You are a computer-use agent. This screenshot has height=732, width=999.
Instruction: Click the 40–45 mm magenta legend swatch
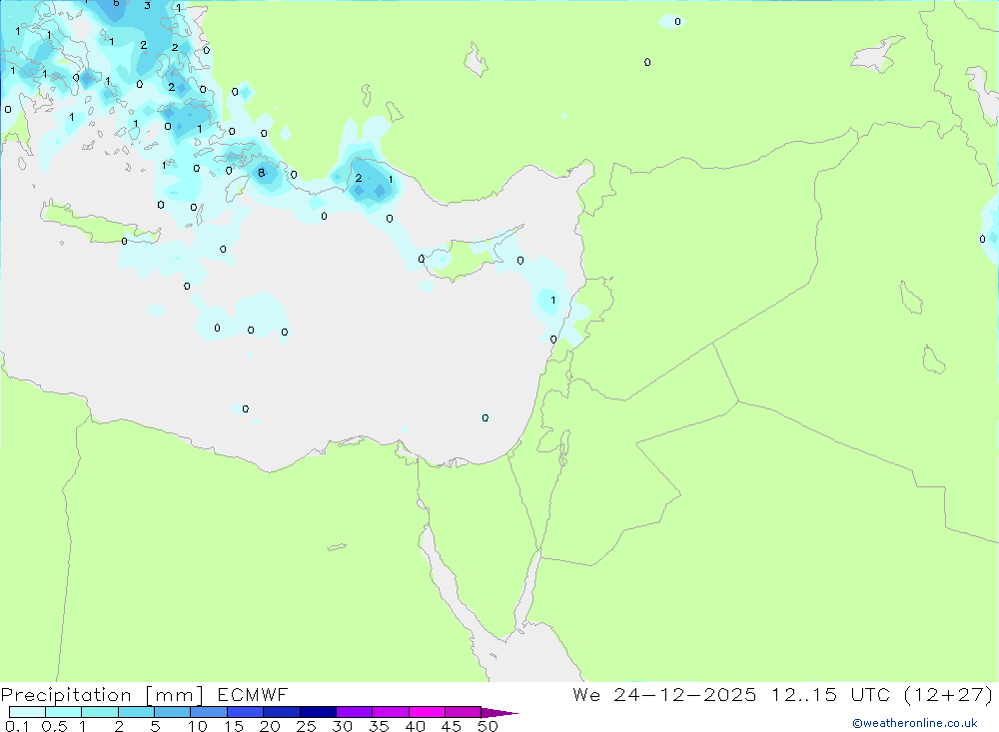[427, 712]
